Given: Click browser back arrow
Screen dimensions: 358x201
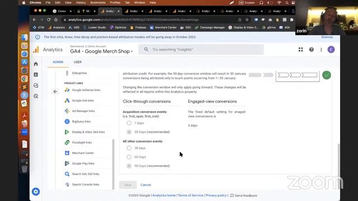Looking at the screenshot, I should (34, 20).
